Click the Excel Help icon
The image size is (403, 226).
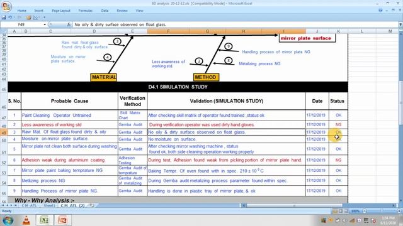[380, 10]
